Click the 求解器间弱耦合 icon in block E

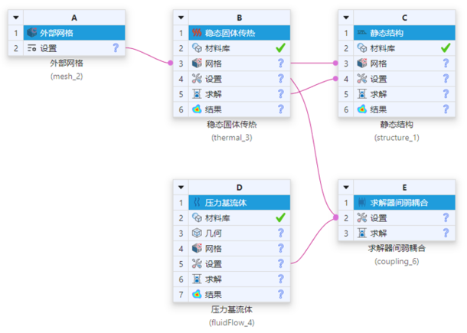click(361, 202)
